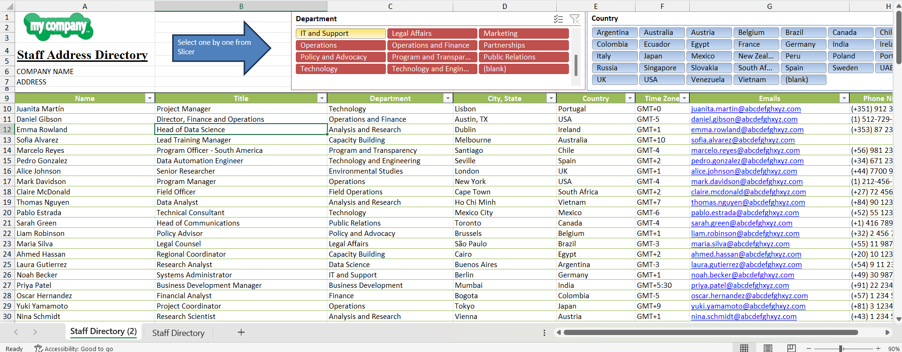Screen dimensions: 902x352
Task: Open Emails column filter dropdown
Action: [x=844, y=98]
